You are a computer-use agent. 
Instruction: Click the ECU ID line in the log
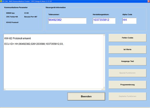[x=34, y=44]
